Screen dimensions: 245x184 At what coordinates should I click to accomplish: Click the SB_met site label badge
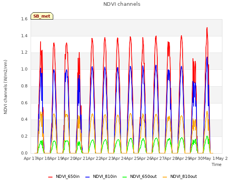coord(42,16)
